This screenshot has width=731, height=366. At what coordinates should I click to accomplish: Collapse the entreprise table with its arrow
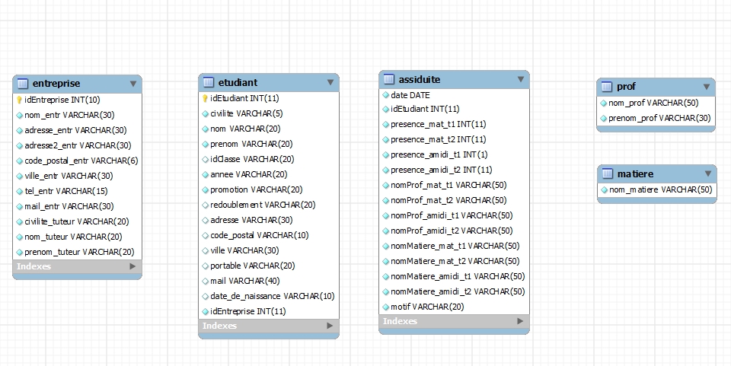[133, 84]
